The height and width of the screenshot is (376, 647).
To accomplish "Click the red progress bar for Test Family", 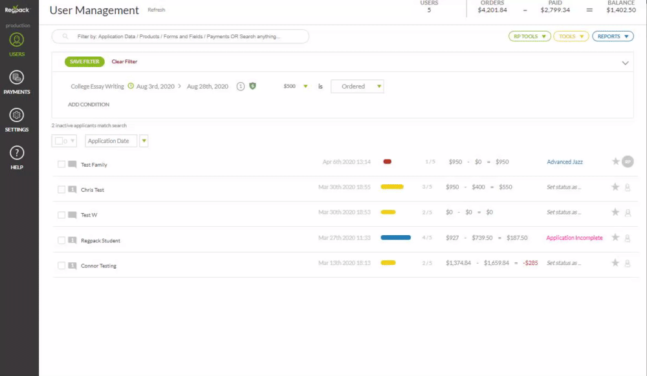I will (x=387, y=162).
